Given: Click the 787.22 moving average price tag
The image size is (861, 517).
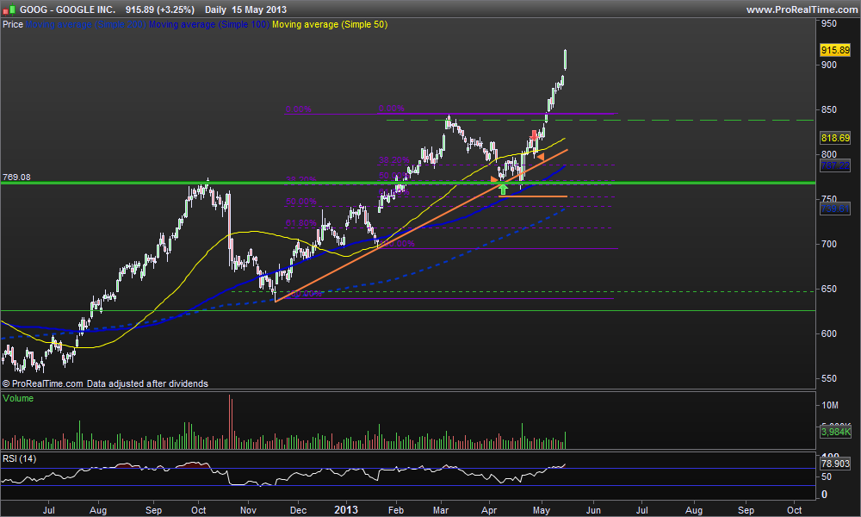Looking at the screenshot, I should point(834,165).
